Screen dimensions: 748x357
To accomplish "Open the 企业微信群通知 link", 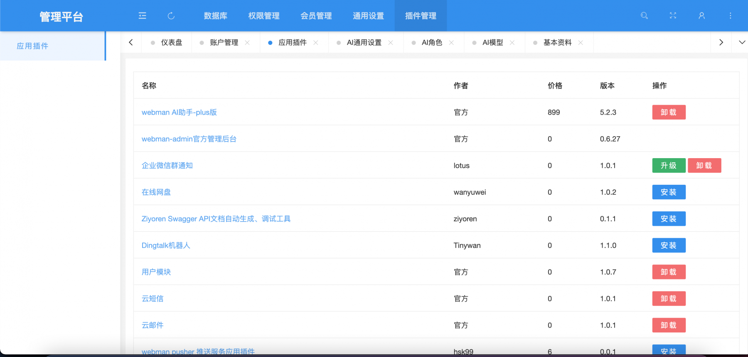I will tap(167, 165).
